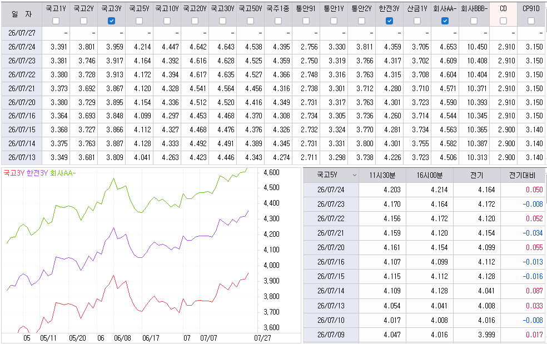Click the 회사AA- chart legend label
This screenshot has width=547, height=344.
tap(63, 173)
